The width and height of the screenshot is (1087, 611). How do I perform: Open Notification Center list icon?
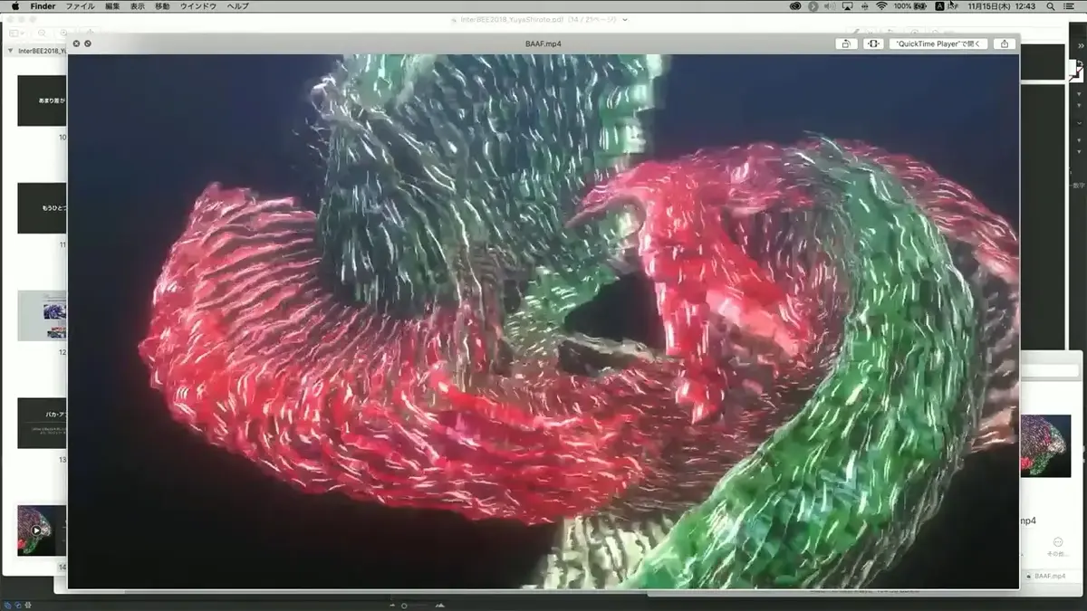pyautogui.click(x=1069, y=6)
